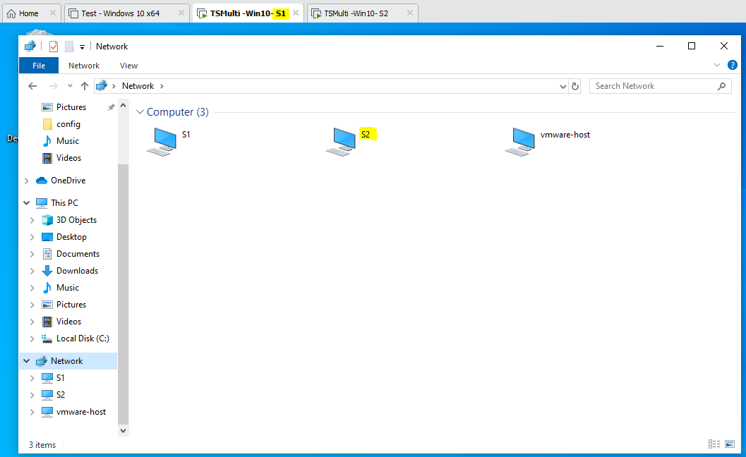Switch to Details view icon
This screenshot has height=457, width=746.
(x=714, y=444)
